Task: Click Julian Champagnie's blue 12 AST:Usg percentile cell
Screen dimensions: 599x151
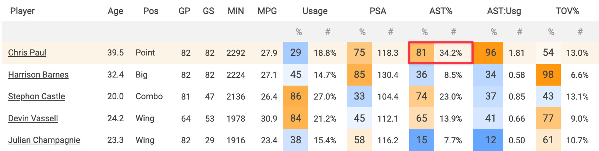Action: click(x=490, y=140)
